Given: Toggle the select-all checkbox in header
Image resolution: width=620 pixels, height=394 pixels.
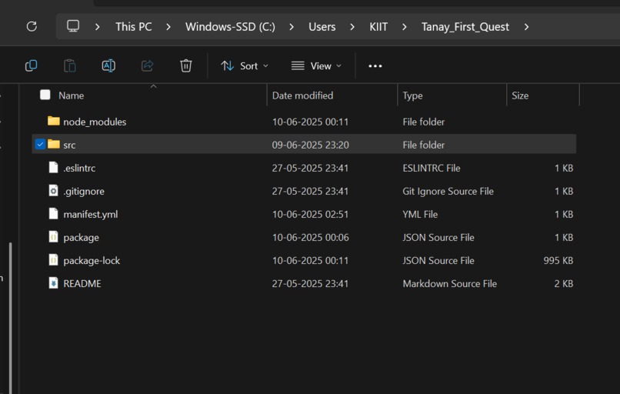Looking at the screenshot, I should (45, 95).
